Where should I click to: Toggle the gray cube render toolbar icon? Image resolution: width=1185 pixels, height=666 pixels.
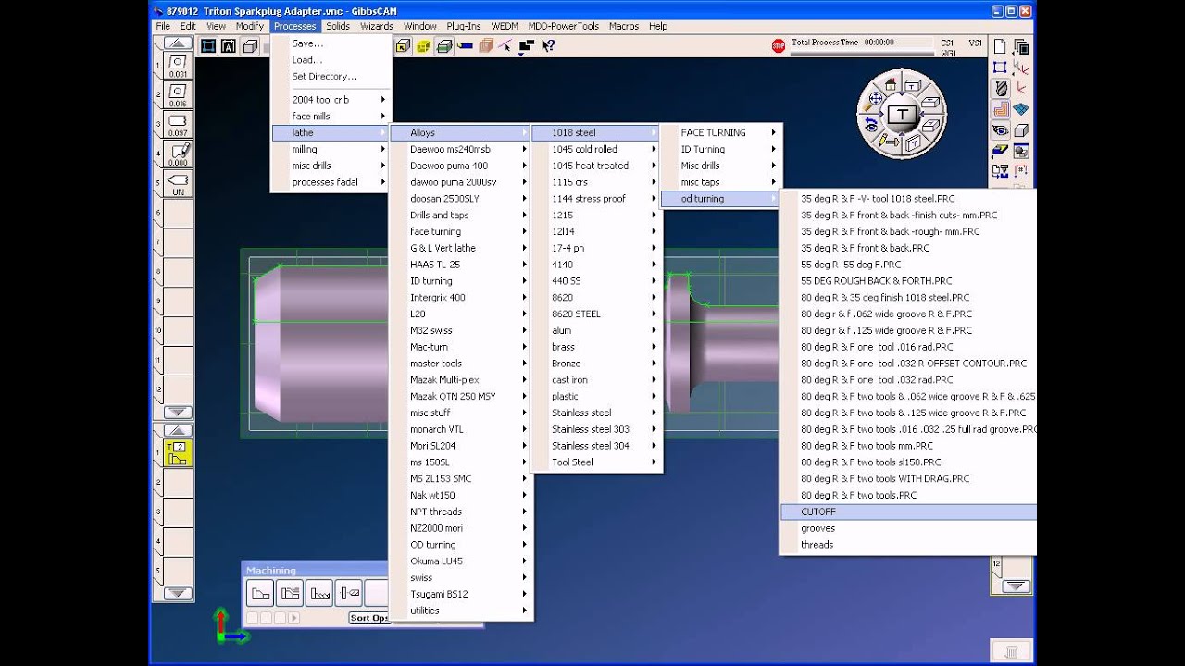249,45
